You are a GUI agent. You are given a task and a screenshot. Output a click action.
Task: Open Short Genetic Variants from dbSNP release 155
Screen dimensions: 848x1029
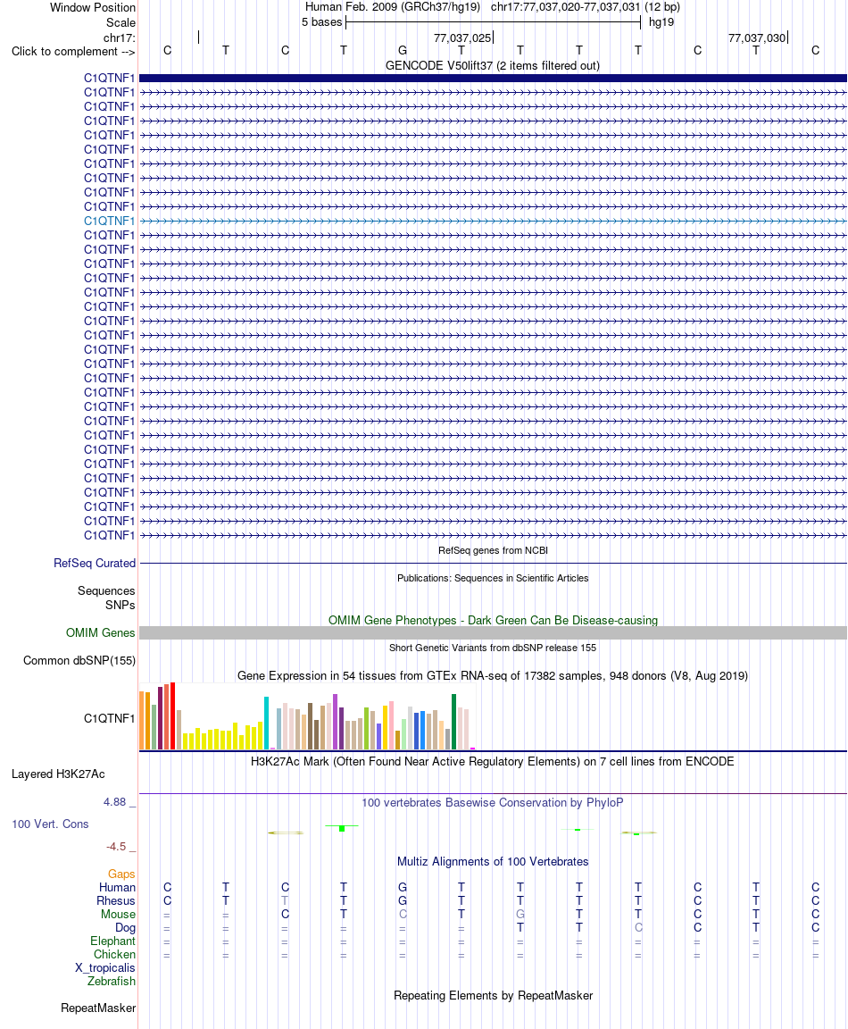point(493,648)
